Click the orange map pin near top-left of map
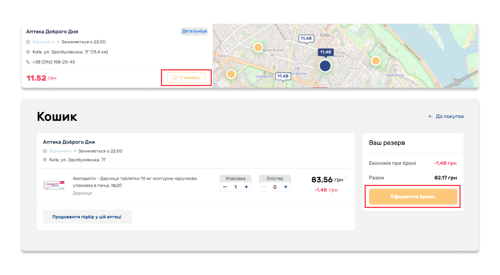500x275 pixels. click(258, 47)
